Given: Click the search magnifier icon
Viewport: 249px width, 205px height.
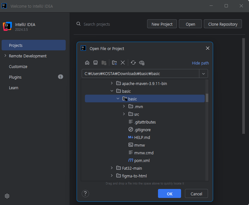Looking at the screenshot, I should (79, 24).
